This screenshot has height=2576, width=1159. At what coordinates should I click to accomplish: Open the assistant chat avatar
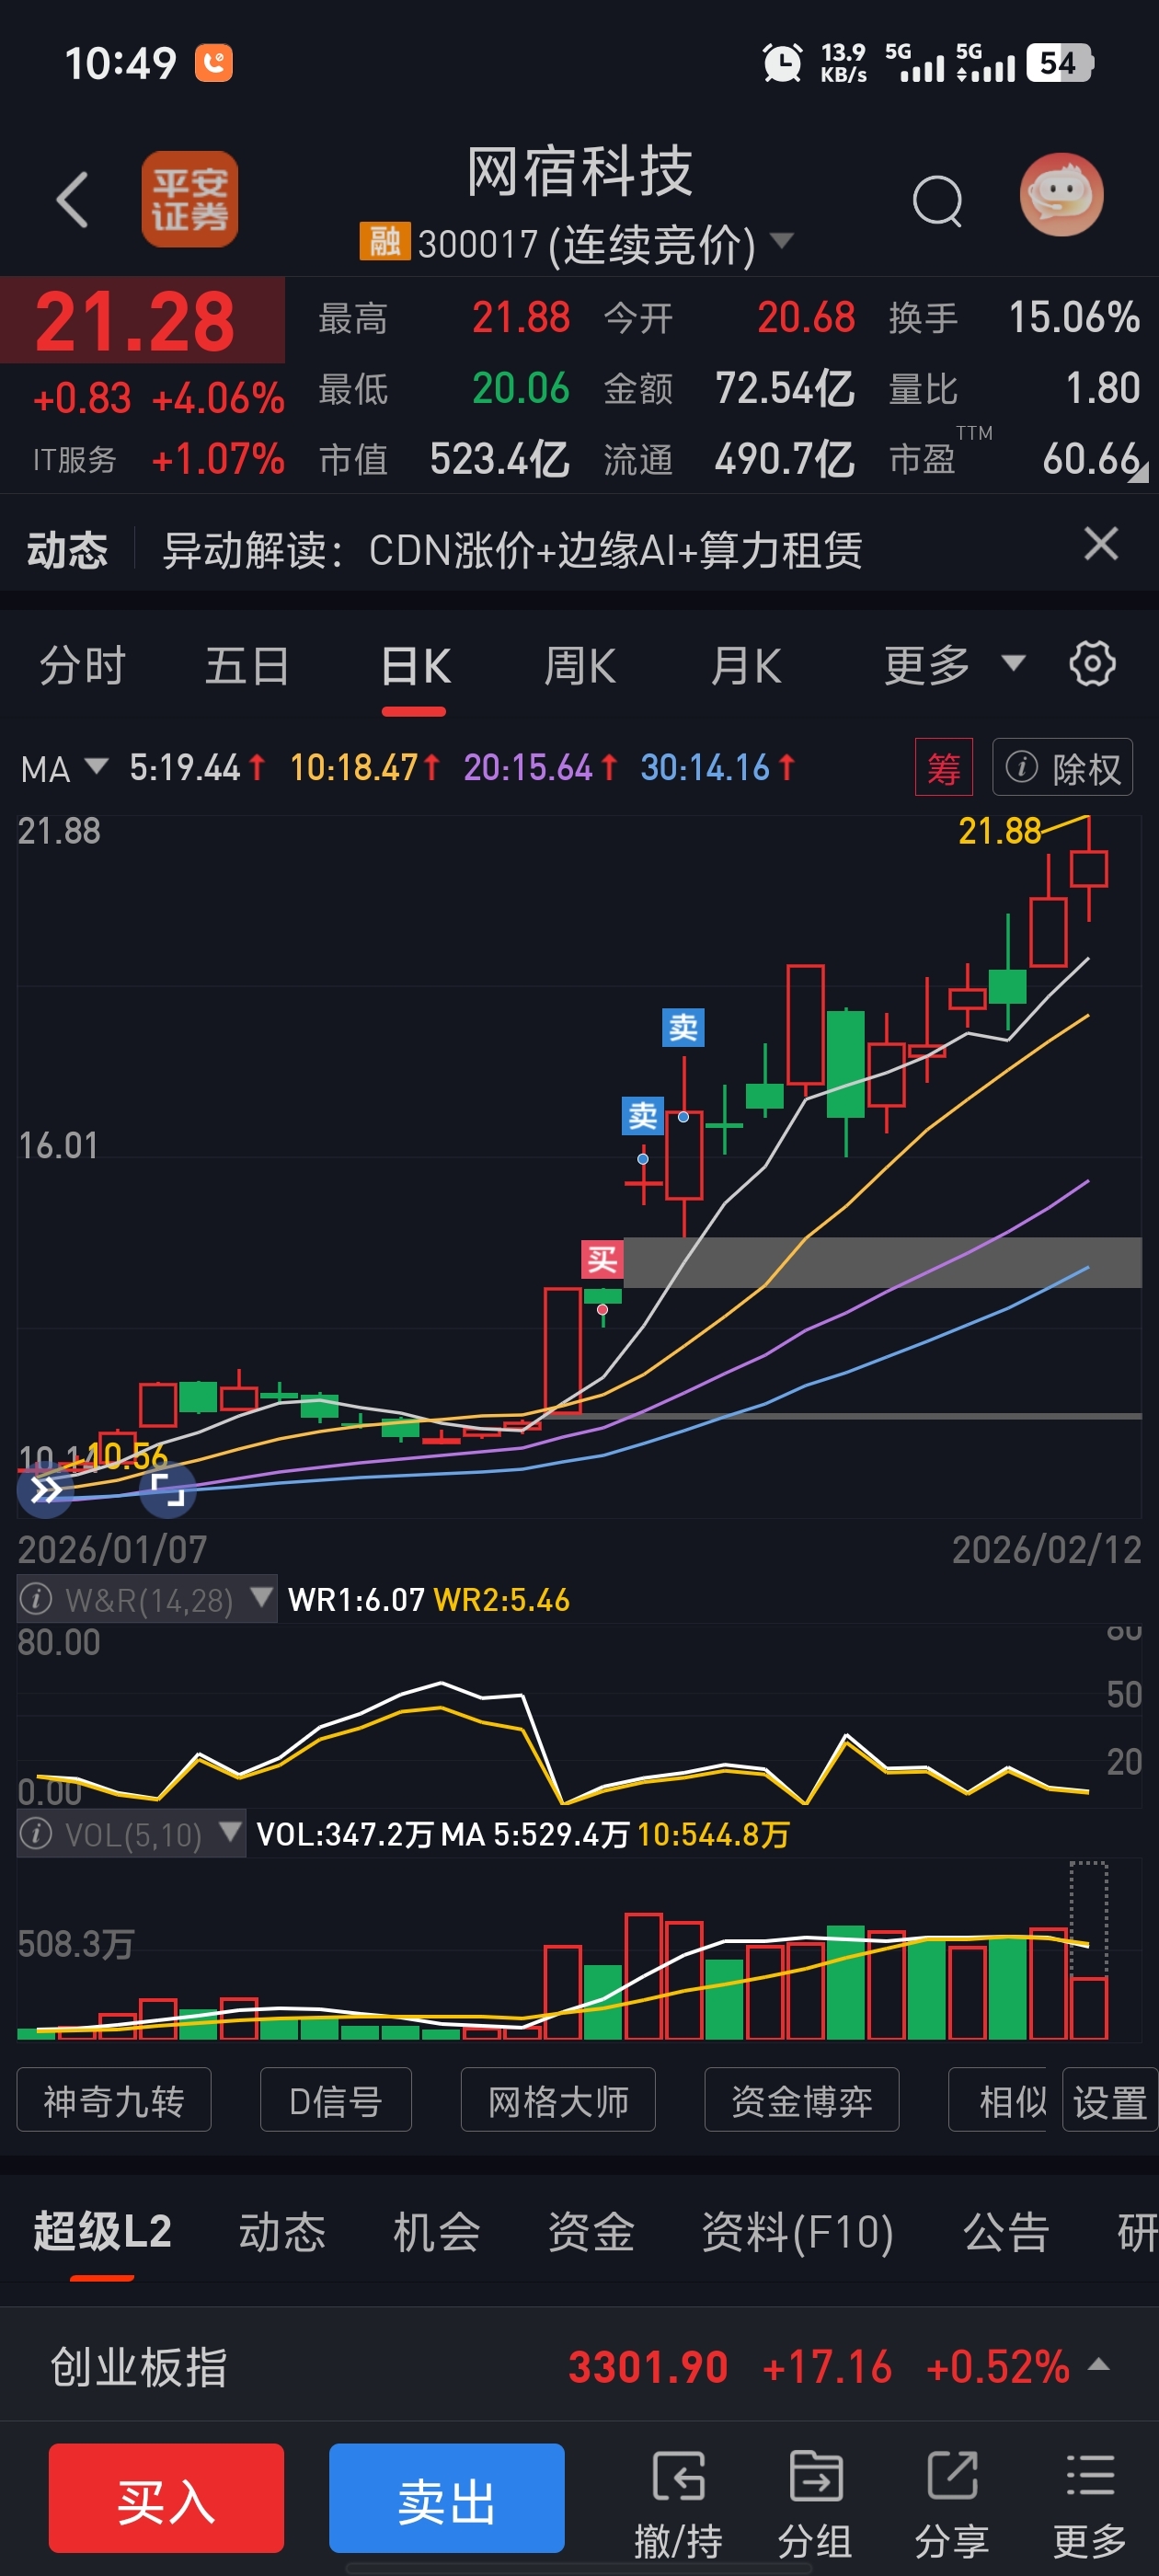(x=1062, y=195)
